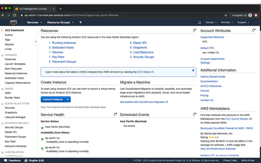261x163 pixels.
Task: Refresh the Resources section
Action: 195,30
